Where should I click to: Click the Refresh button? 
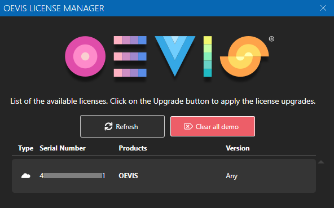122,126
